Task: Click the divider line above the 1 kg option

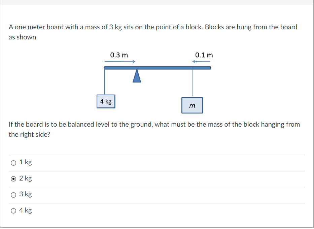Action: point(157,155)
